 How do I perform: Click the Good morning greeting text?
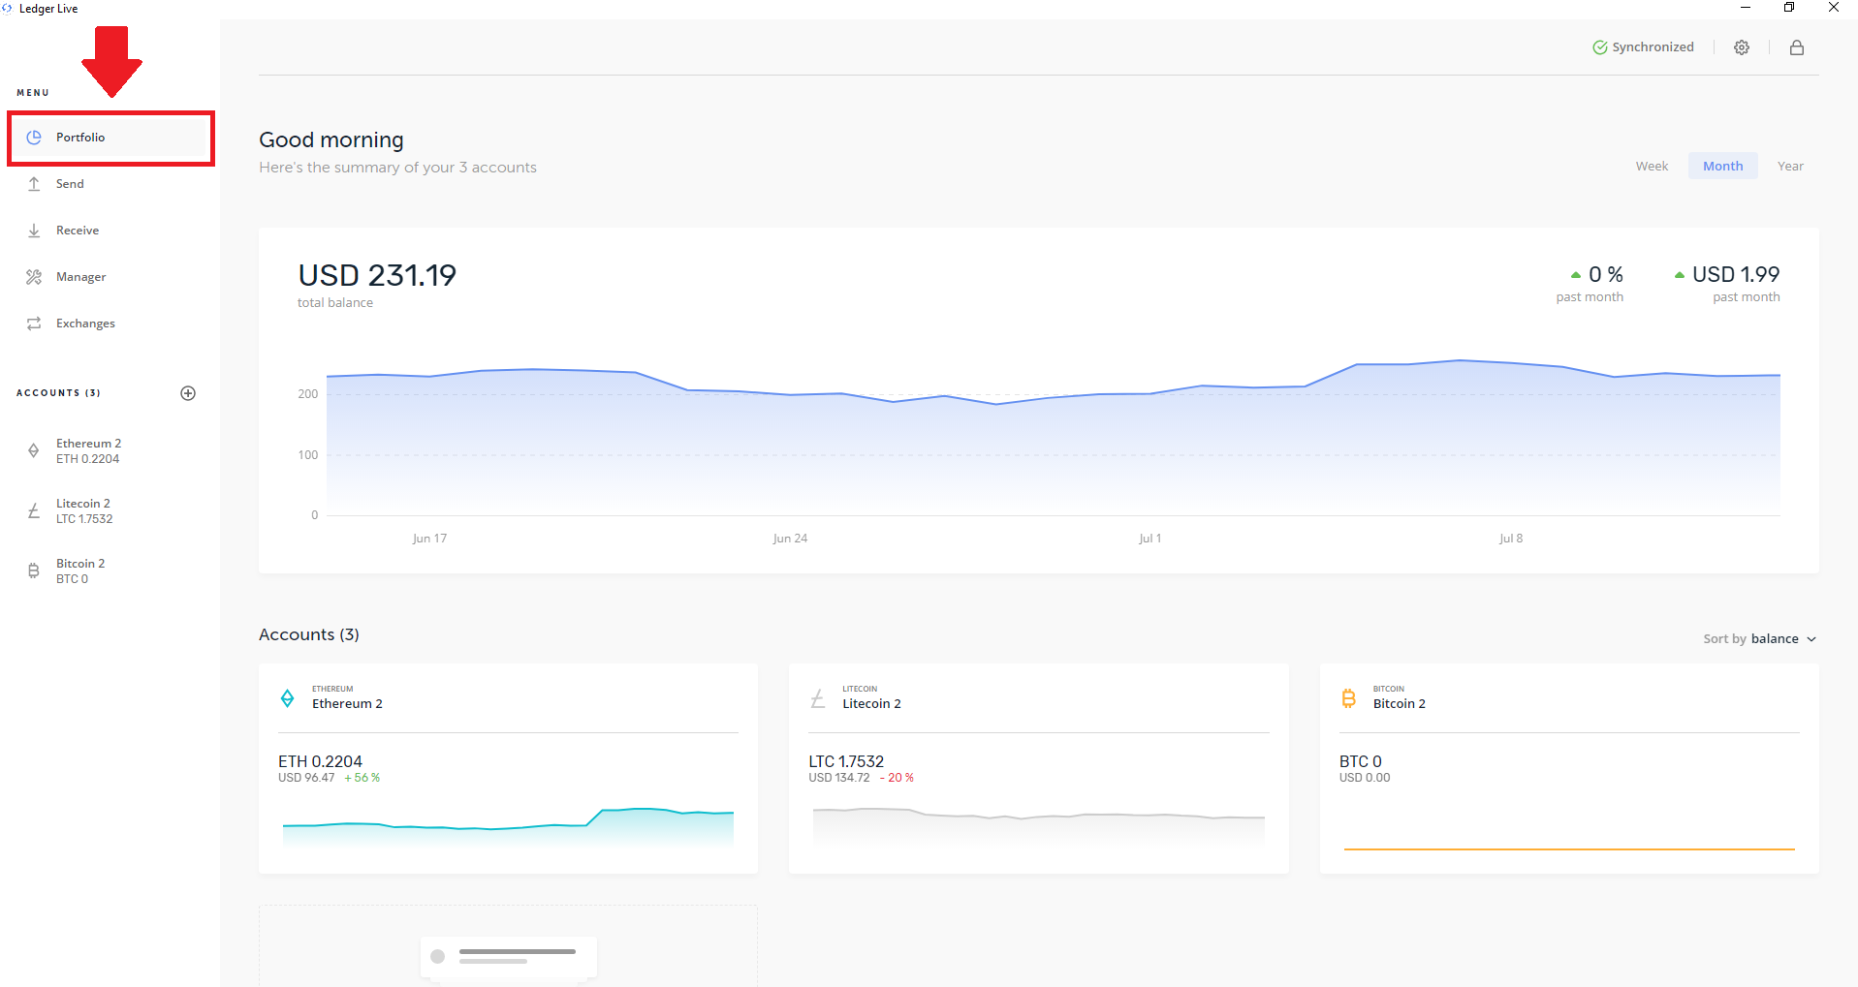point(331,140)
